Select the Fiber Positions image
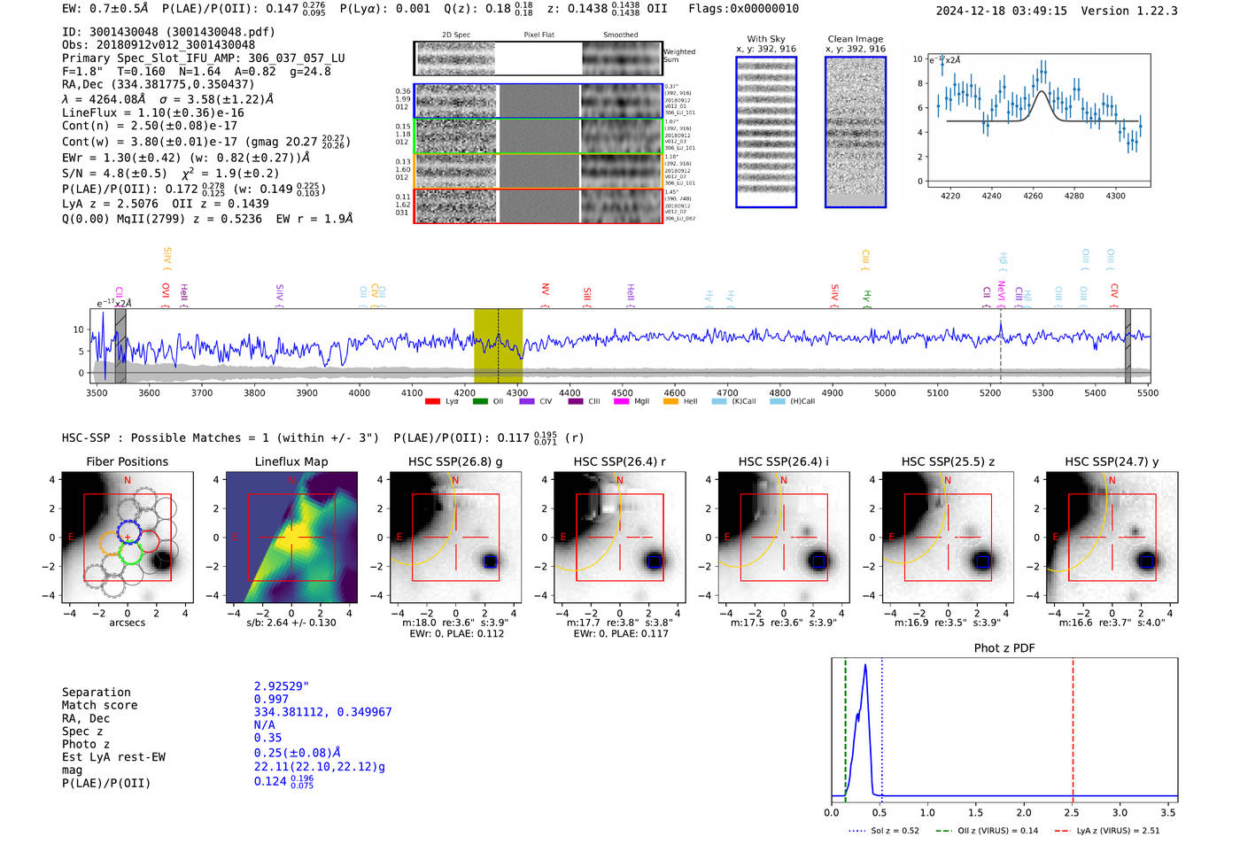Screen dimensions: 1240x844 [128, 538]
